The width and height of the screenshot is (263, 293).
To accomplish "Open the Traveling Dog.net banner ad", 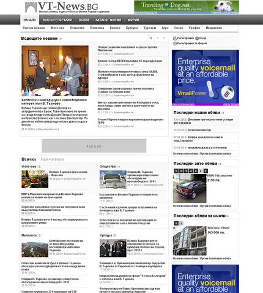I will pyautogui.click(x=187, y=7).
